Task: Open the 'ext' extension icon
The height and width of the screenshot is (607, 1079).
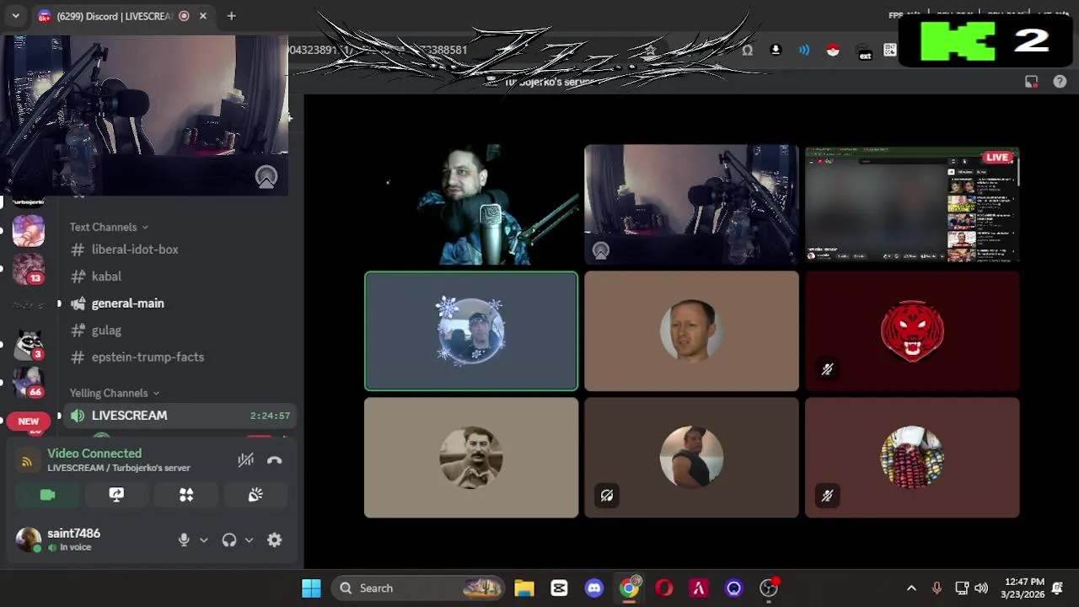Action: tap(865, 52)
